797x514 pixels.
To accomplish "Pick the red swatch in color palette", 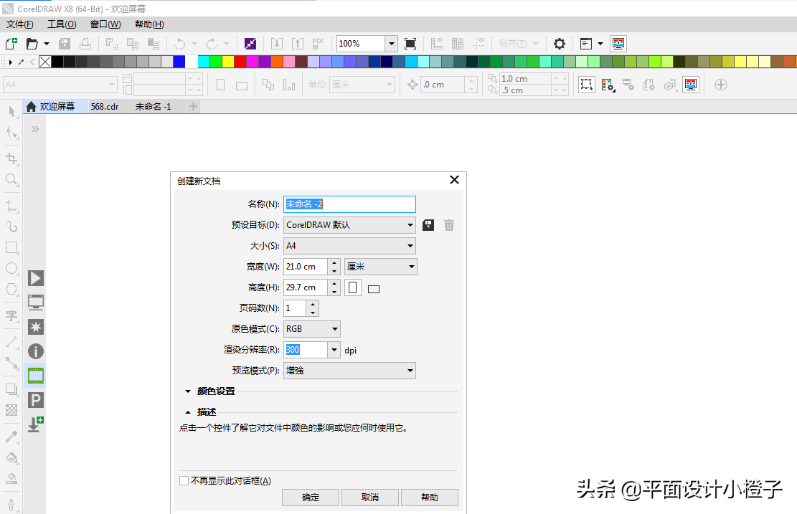I will pyautogui.click(x=240, y=62).
